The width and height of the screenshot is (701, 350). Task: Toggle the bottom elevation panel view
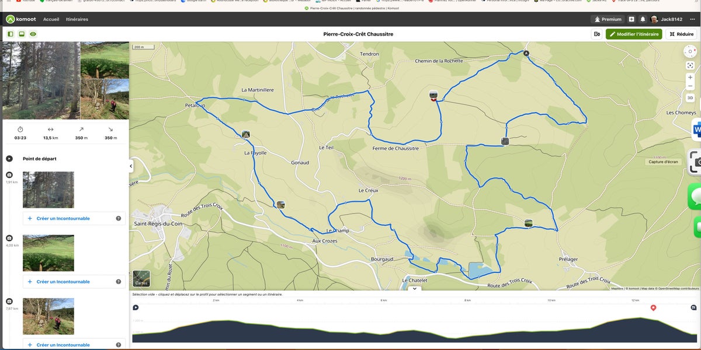(22, 34)
